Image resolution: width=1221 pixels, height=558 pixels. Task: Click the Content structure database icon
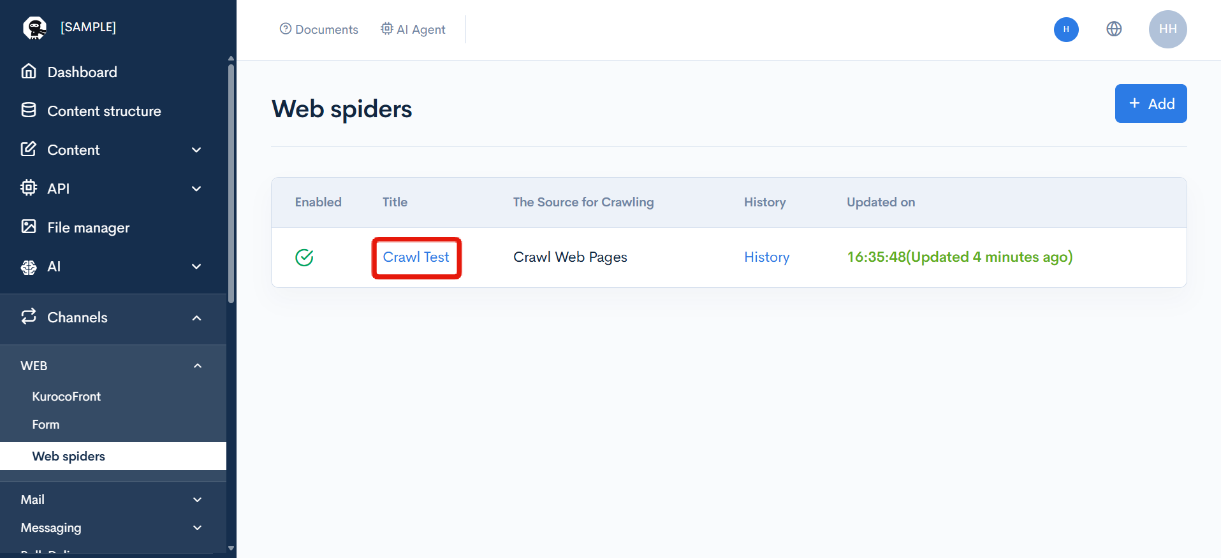pyautogui.click(x=29, y=110)
